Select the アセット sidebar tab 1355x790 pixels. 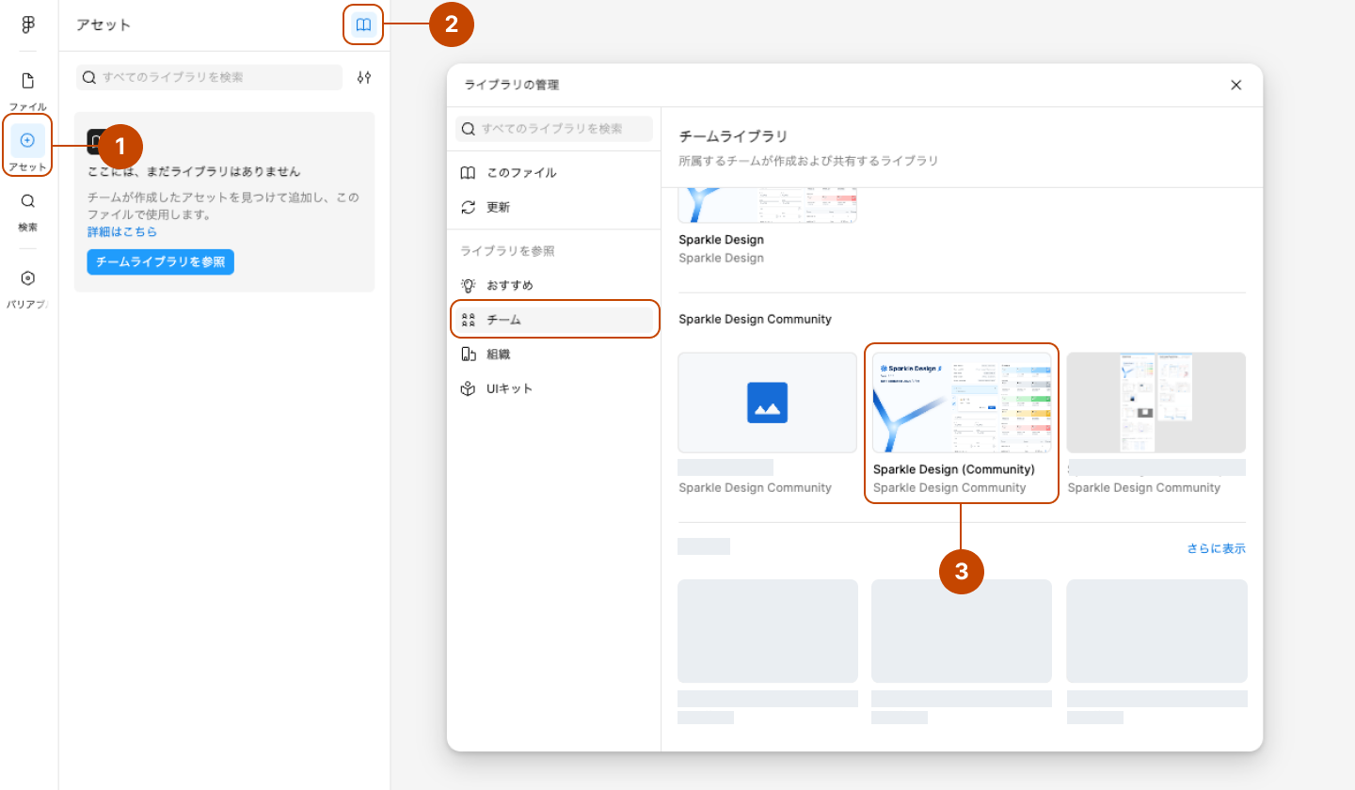[27, 147]
